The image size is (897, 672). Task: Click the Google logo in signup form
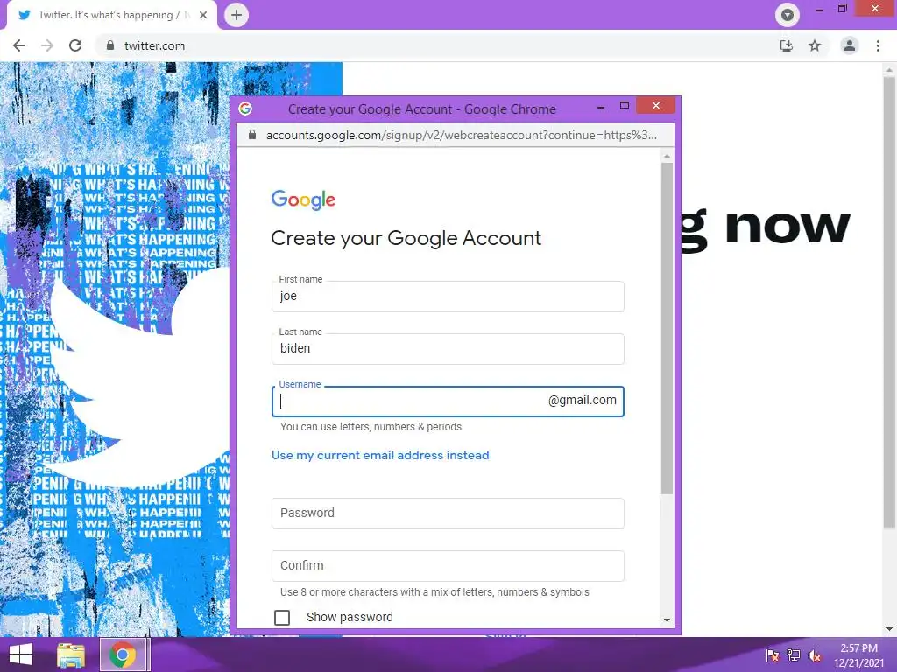pyautogui.click(x=303, y=199)
